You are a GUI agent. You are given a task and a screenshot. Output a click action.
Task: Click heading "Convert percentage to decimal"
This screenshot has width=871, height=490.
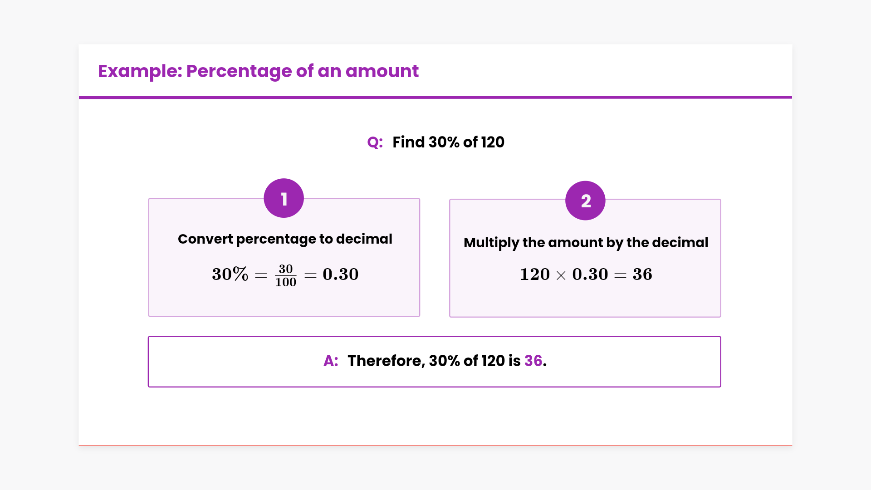point(285,239)
